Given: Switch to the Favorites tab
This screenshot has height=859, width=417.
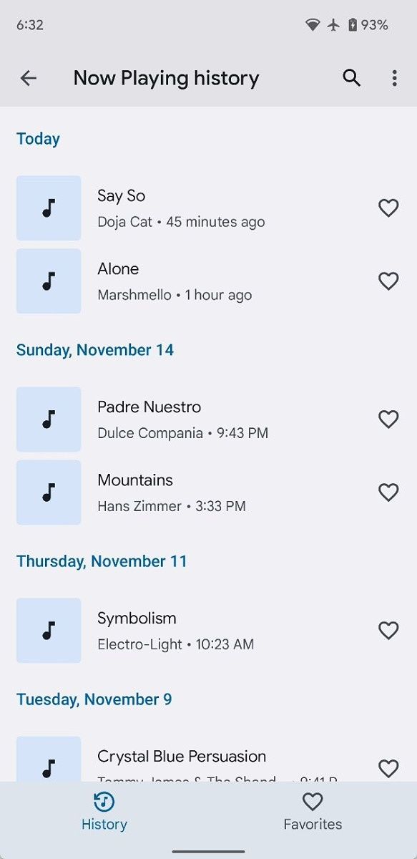Looking at the screenshot, I should tap(313, 811).
